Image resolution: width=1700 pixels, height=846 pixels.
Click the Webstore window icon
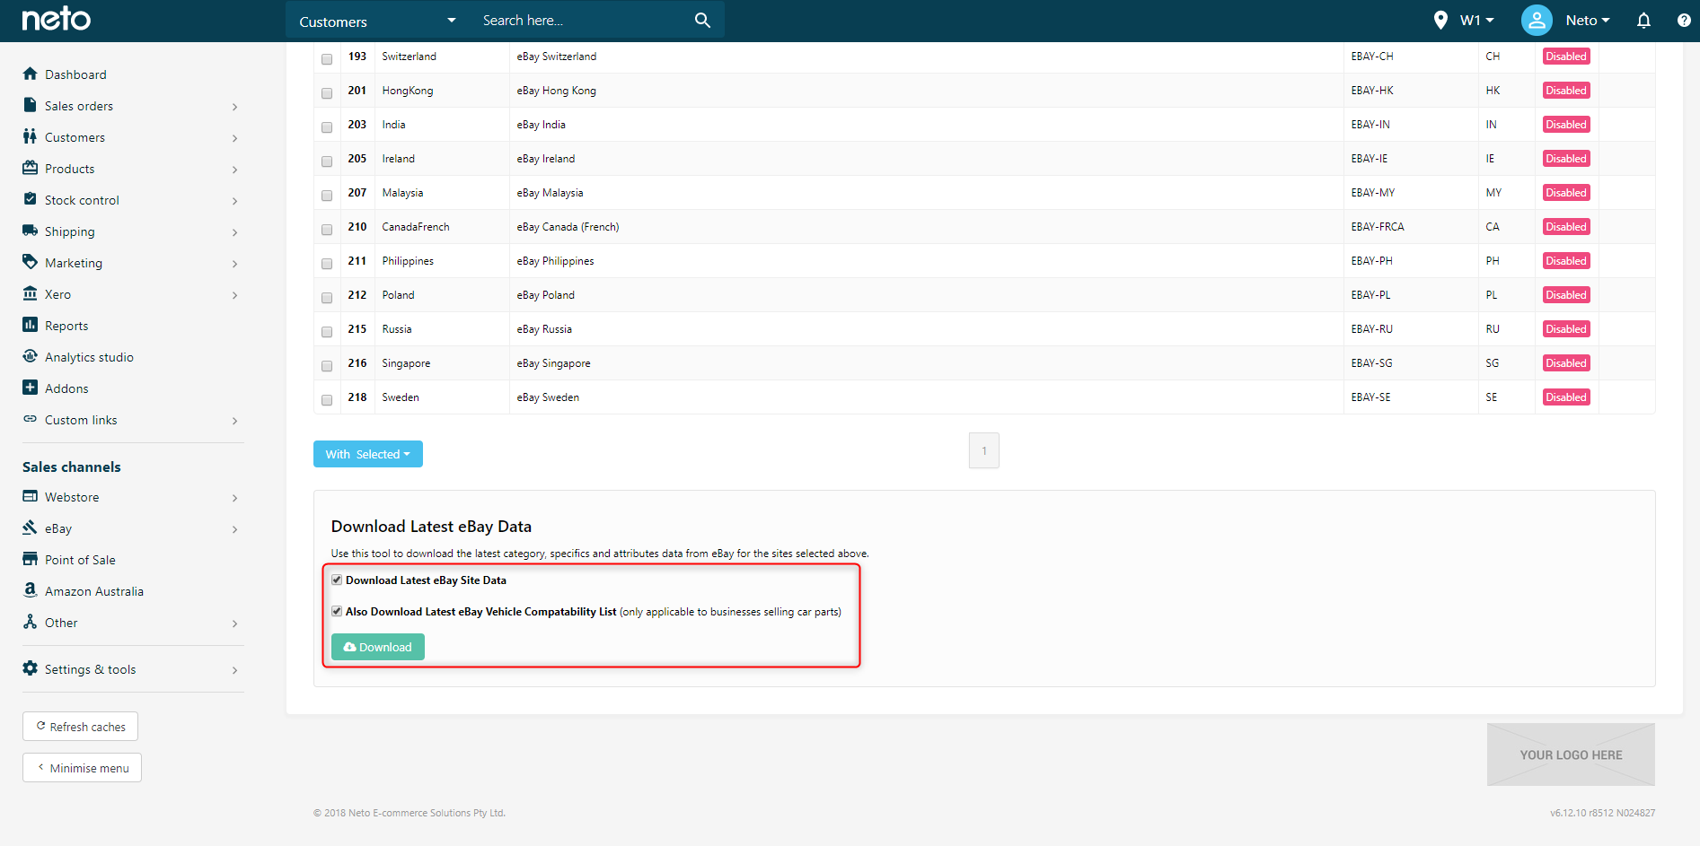click(30, 496)
